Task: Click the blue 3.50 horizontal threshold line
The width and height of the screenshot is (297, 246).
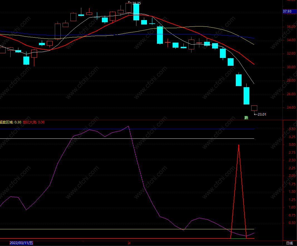Action: tap(127, 129)
